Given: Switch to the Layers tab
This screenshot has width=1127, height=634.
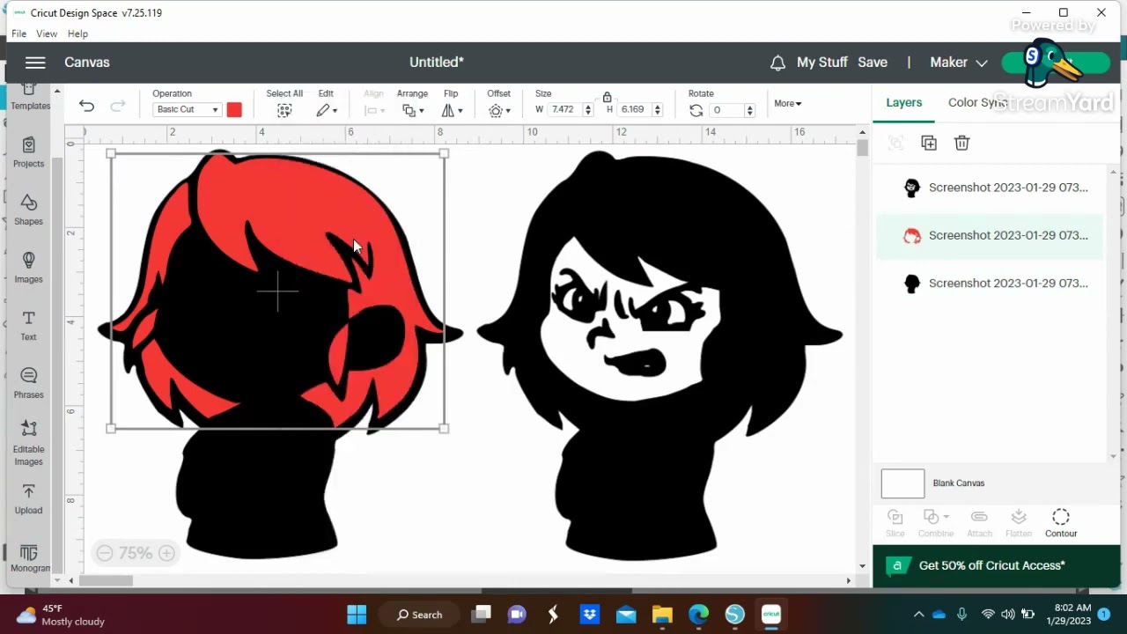Looking at the screenshot, I should (903, 102).
